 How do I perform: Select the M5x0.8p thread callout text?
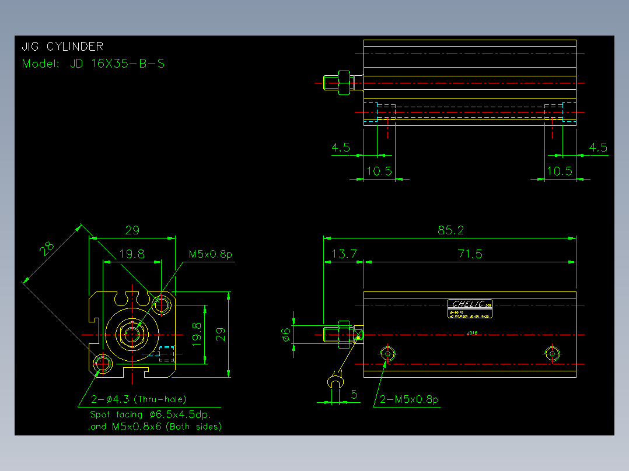[x=210, y=254]
